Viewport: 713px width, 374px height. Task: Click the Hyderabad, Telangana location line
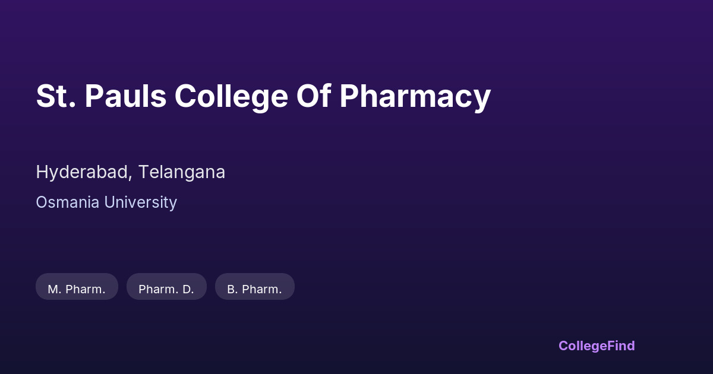pyautogui.click(x=130, y=172)
